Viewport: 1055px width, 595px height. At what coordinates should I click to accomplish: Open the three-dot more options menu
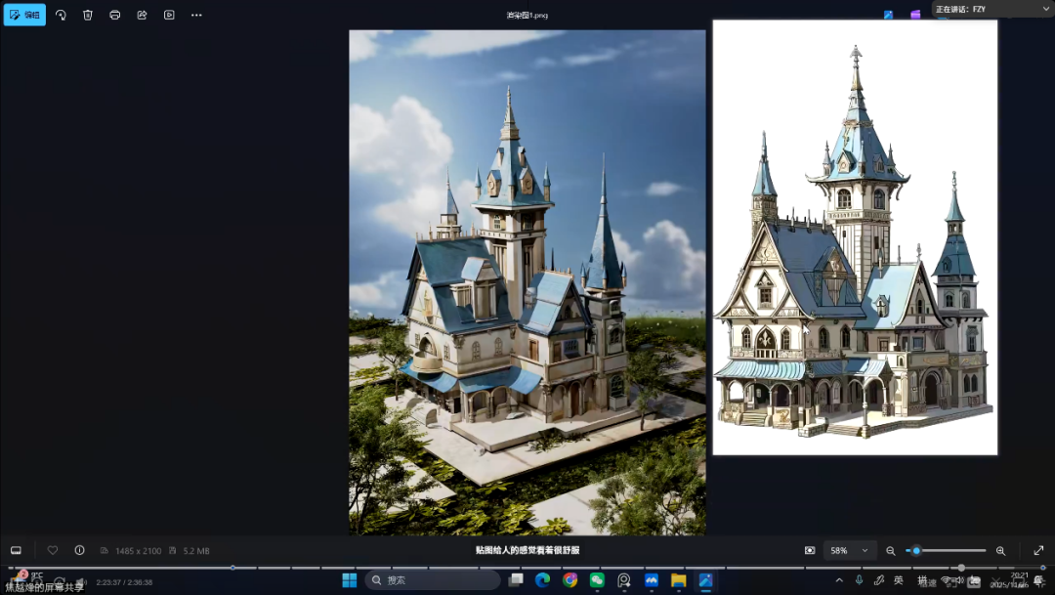point(196,15)
